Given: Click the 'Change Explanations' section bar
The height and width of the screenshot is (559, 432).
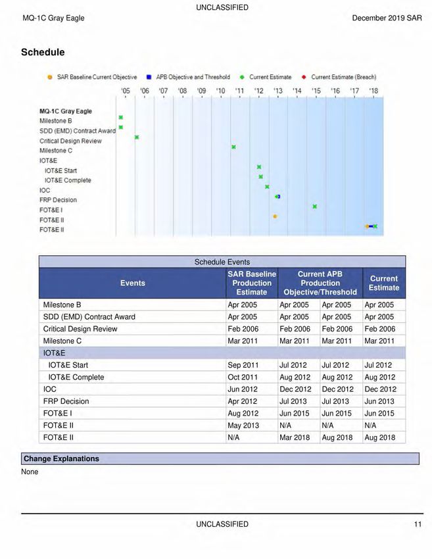Looking at the screenshot, I should 220,459.
